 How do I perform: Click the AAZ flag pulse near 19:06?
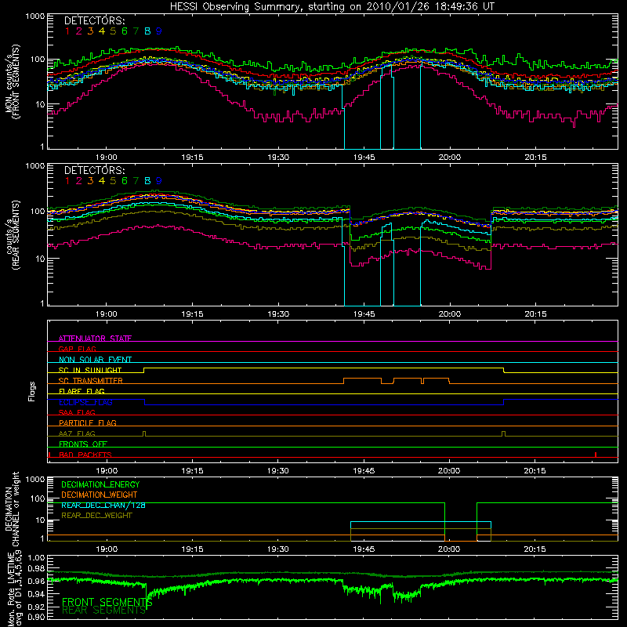(144, 434)
